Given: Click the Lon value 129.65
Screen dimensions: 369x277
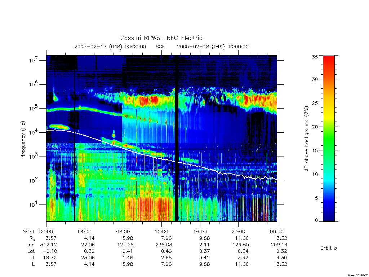Looking at the screenshot, I should (240, 245).
